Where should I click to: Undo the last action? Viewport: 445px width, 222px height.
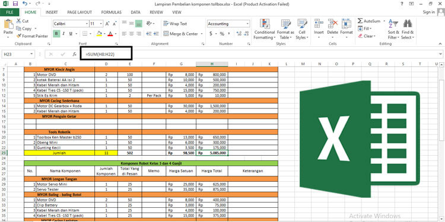(x=24, y=4)
